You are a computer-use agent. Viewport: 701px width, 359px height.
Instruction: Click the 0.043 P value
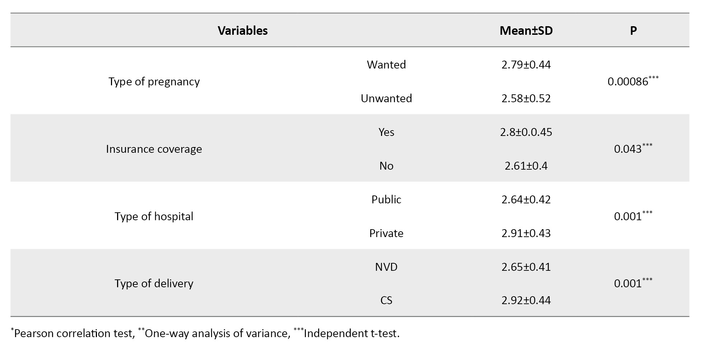pyautogui.click(x=628, y=149)
